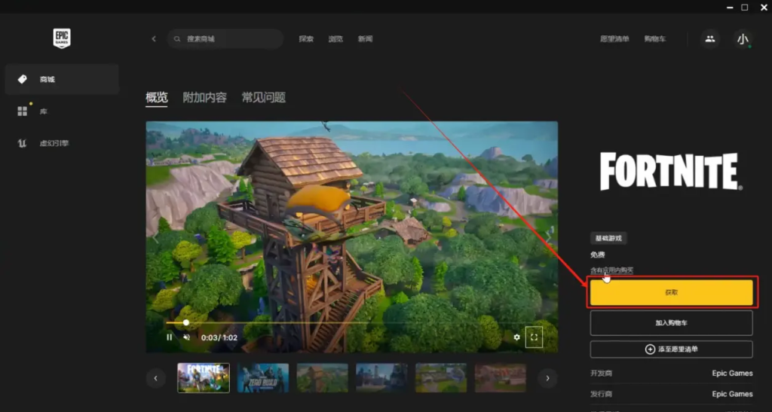Minimize the launcher window
772x412 pixels.
730,8
